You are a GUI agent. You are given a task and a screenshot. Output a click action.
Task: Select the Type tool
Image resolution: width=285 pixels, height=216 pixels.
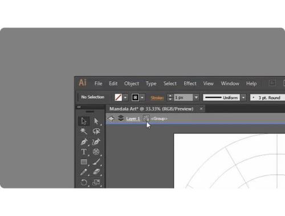click(84, 152)
